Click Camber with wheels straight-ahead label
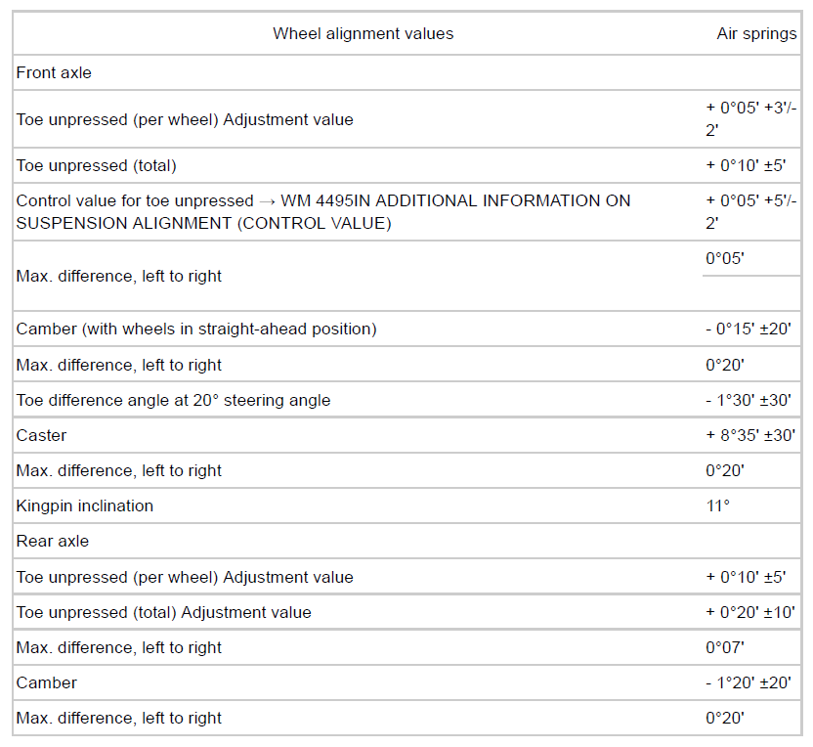This screenshot has width=813, height=747. (x=196, y=329)
